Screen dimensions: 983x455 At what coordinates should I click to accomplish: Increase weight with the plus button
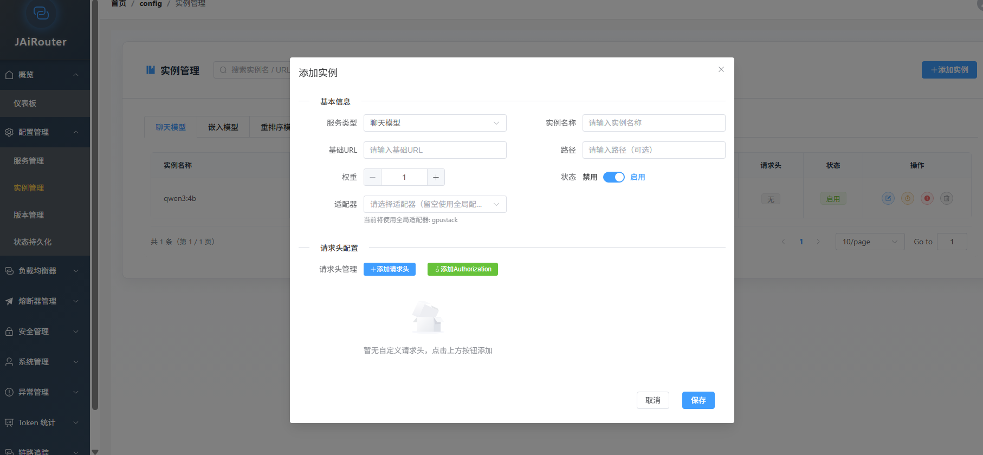[436, 177]
